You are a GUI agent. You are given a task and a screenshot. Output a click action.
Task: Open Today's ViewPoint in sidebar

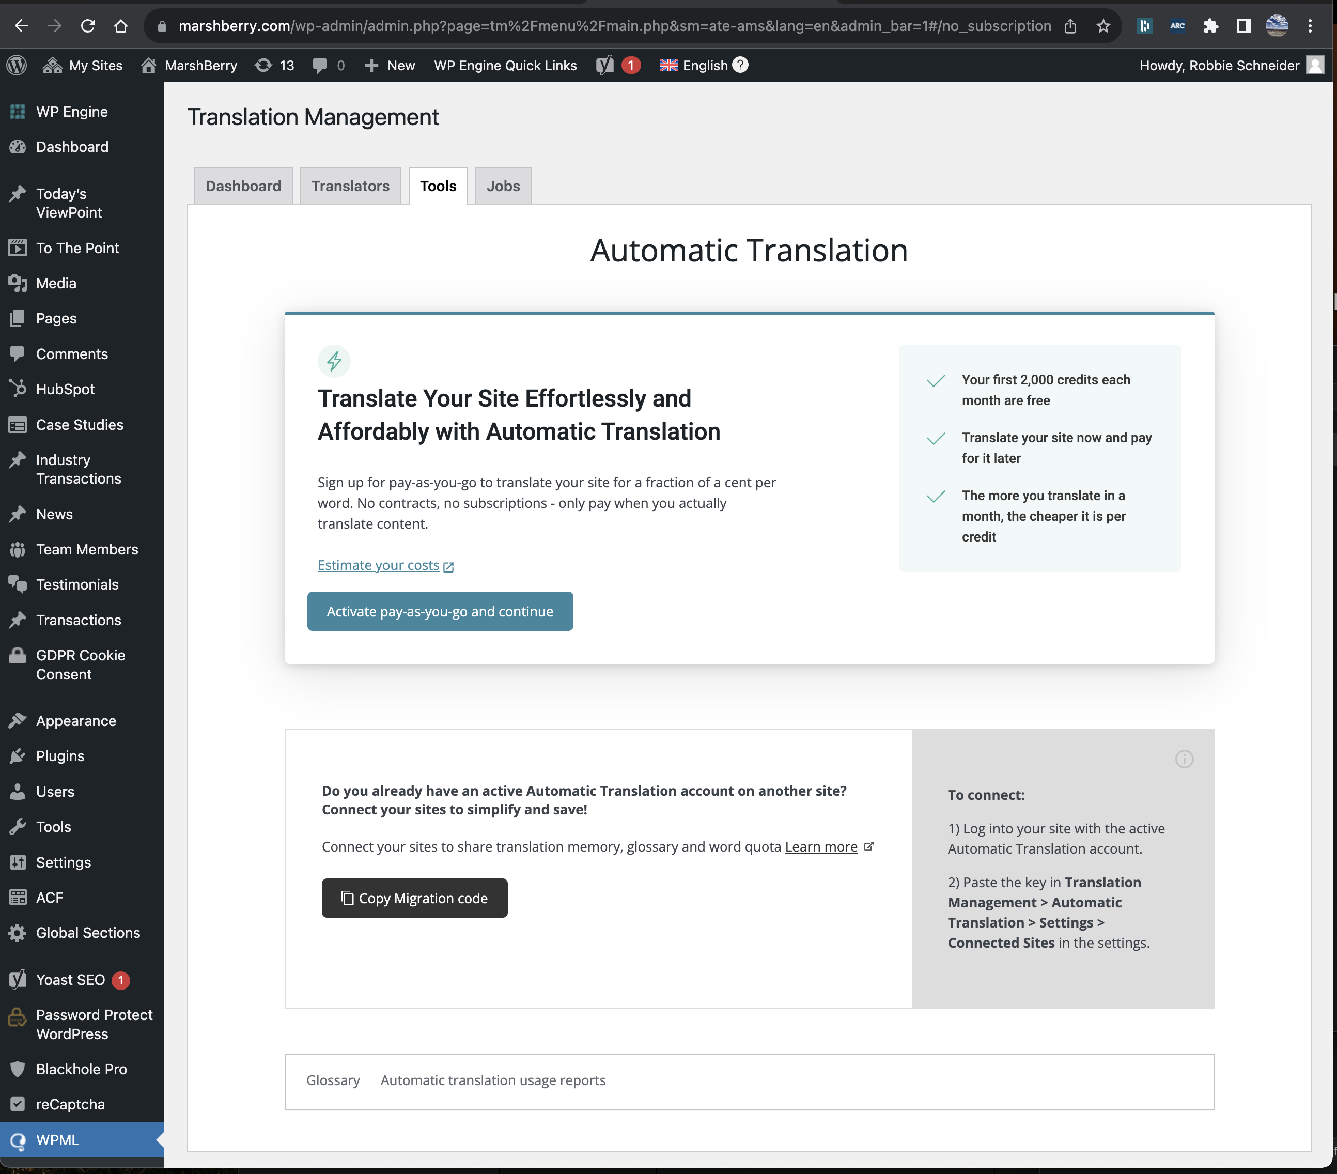[82, 204]
